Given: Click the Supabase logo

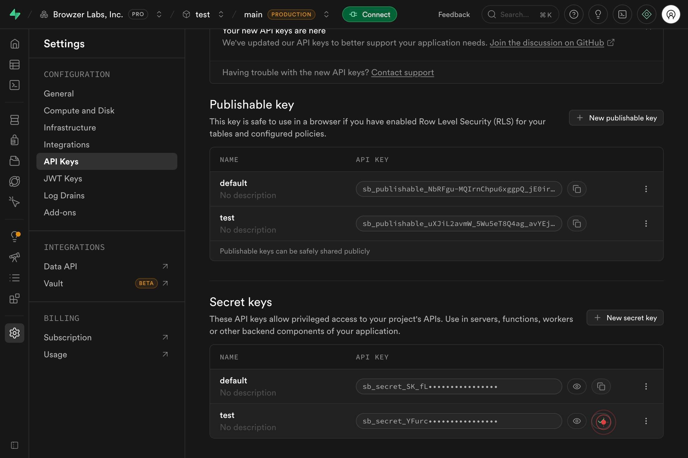Looking at the screenshot, I should pos(15,14).
